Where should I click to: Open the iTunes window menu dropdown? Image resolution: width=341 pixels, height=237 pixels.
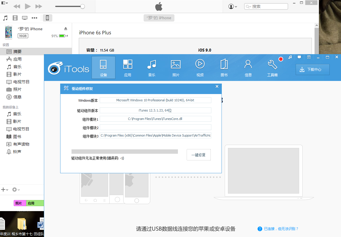pos(5,3)
